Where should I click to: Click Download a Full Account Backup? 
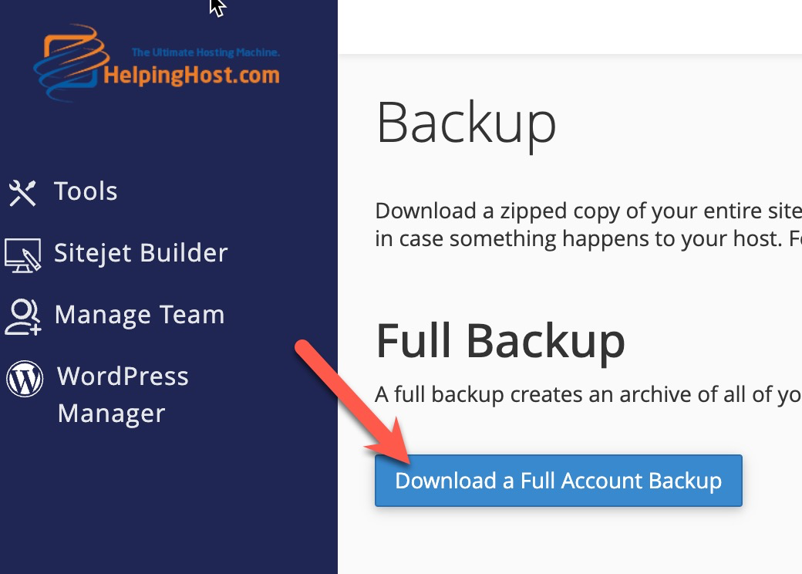(x=558, y=481)
